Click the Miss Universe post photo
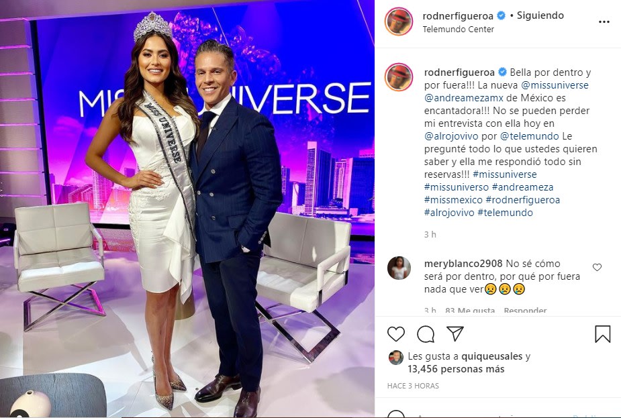Viewport: 621px width, 418px height. pos(187,209)
